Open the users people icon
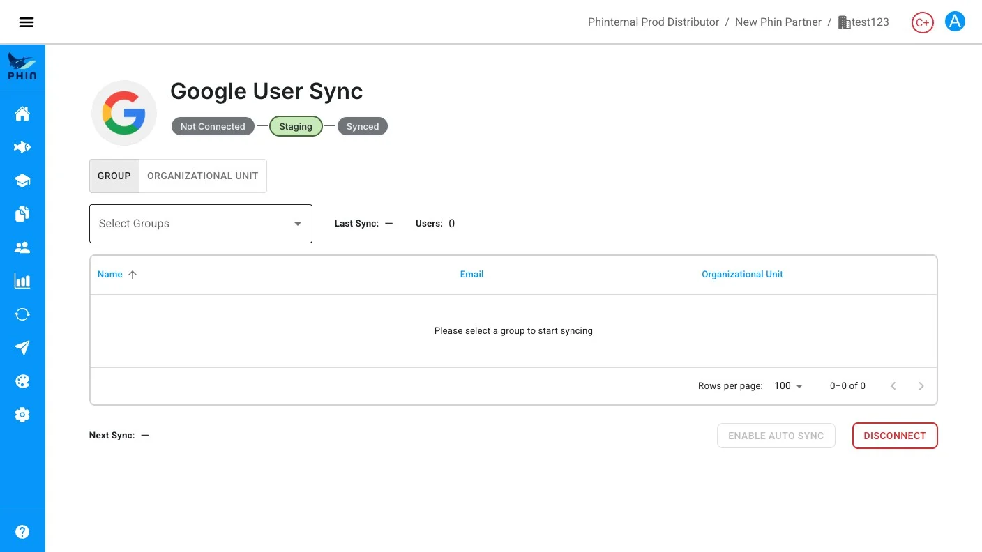 pos(22,247)
